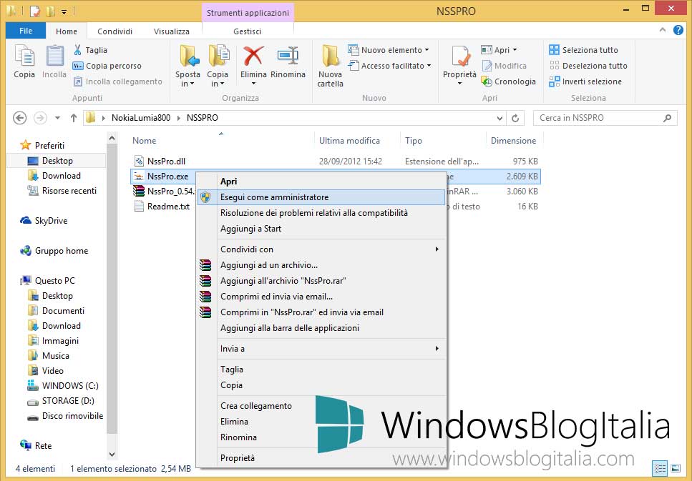Choose Esegui come amministratore
This screenshot has width=692, height=481.
pyautogui.click(x=321, y=197)
